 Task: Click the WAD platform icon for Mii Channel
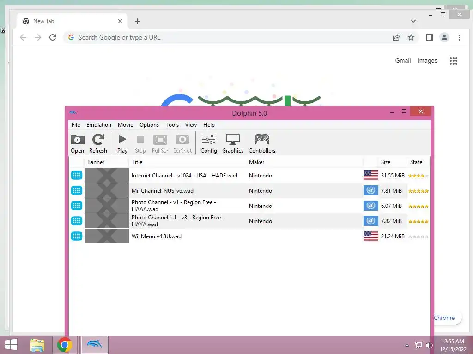77,190
